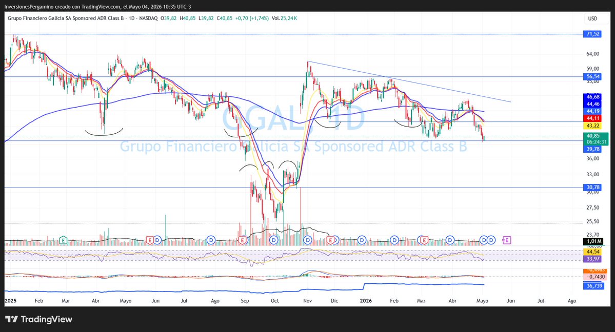615x332 pixels.
Task: Select the yellow 43,22 moving average label
Action: point(592,126)
